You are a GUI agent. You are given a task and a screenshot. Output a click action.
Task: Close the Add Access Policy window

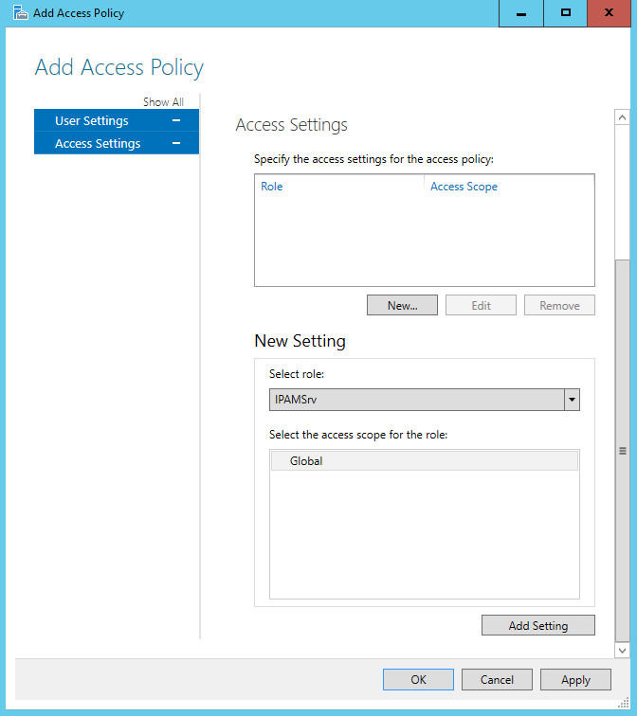coord(609,13)
